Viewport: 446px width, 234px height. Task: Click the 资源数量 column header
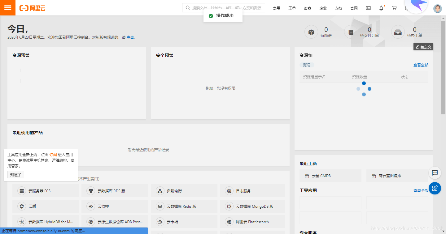tap(360, 77)
